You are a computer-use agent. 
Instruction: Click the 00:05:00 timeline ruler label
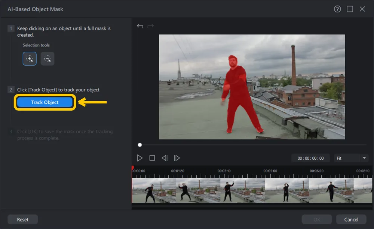coord(270,171)
